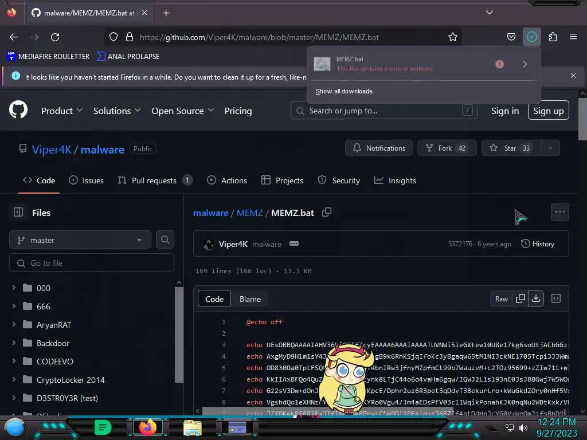Expand the 666 folder

(14, 306)
